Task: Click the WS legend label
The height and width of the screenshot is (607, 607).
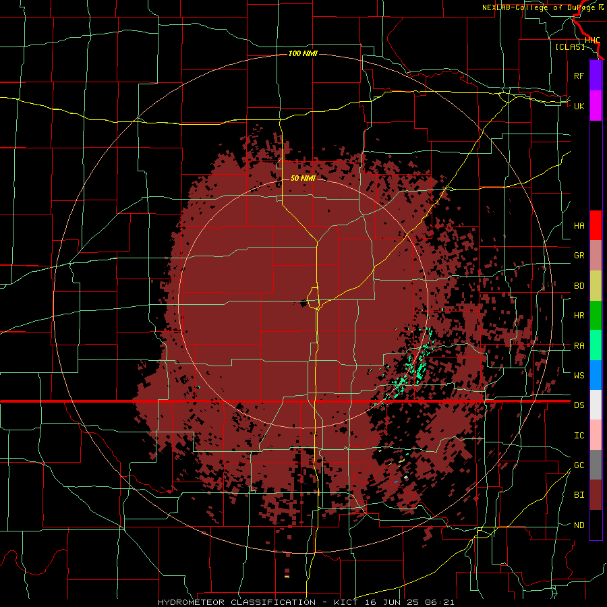Action: click(x=579, y=376)
